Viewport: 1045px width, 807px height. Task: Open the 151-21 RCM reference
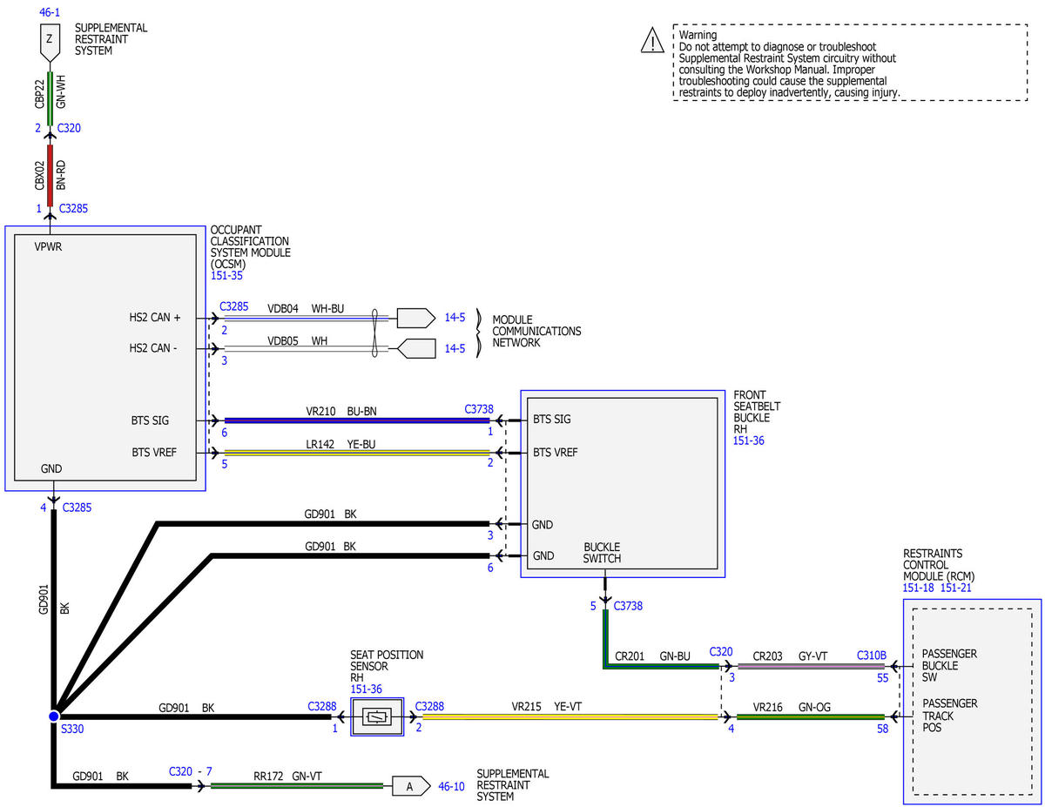(x=955, y=588)
